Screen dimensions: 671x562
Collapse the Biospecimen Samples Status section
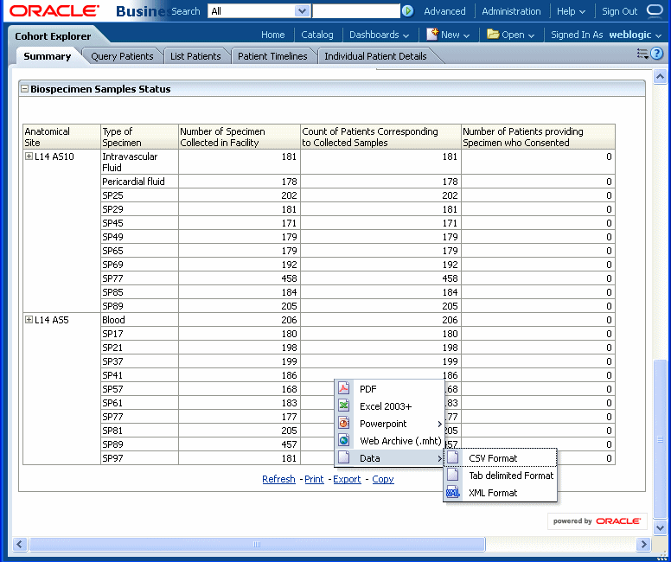click(x=25, y=89)
